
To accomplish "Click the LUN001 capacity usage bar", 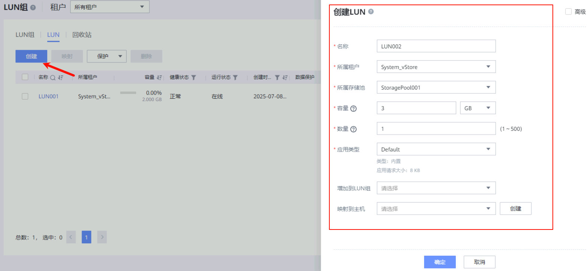I will [128, 93].
